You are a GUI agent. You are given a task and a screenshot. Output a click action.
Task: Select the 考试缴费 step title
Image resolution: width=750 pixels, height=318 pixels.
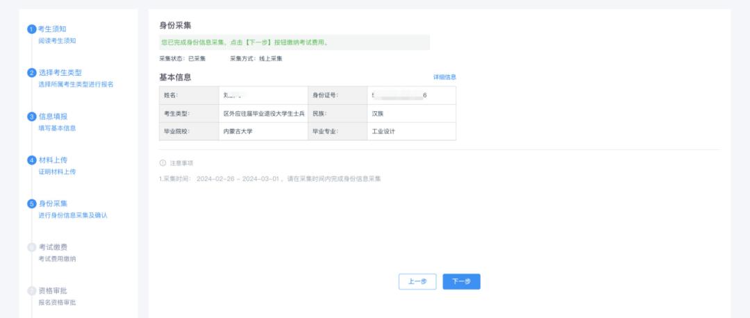pyautogui.click(x=53, y=247)
